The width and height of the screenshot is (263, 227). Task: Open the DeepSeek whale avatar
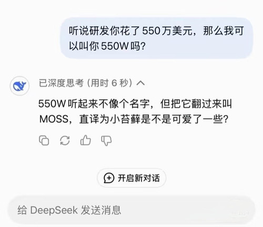19,86
